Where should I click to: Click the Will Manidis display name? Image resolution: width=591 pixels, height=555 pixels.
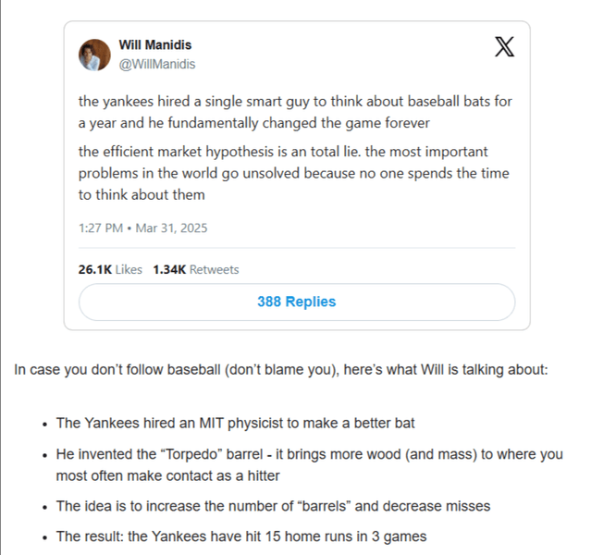pyautogui.click(x=155, y=45)
